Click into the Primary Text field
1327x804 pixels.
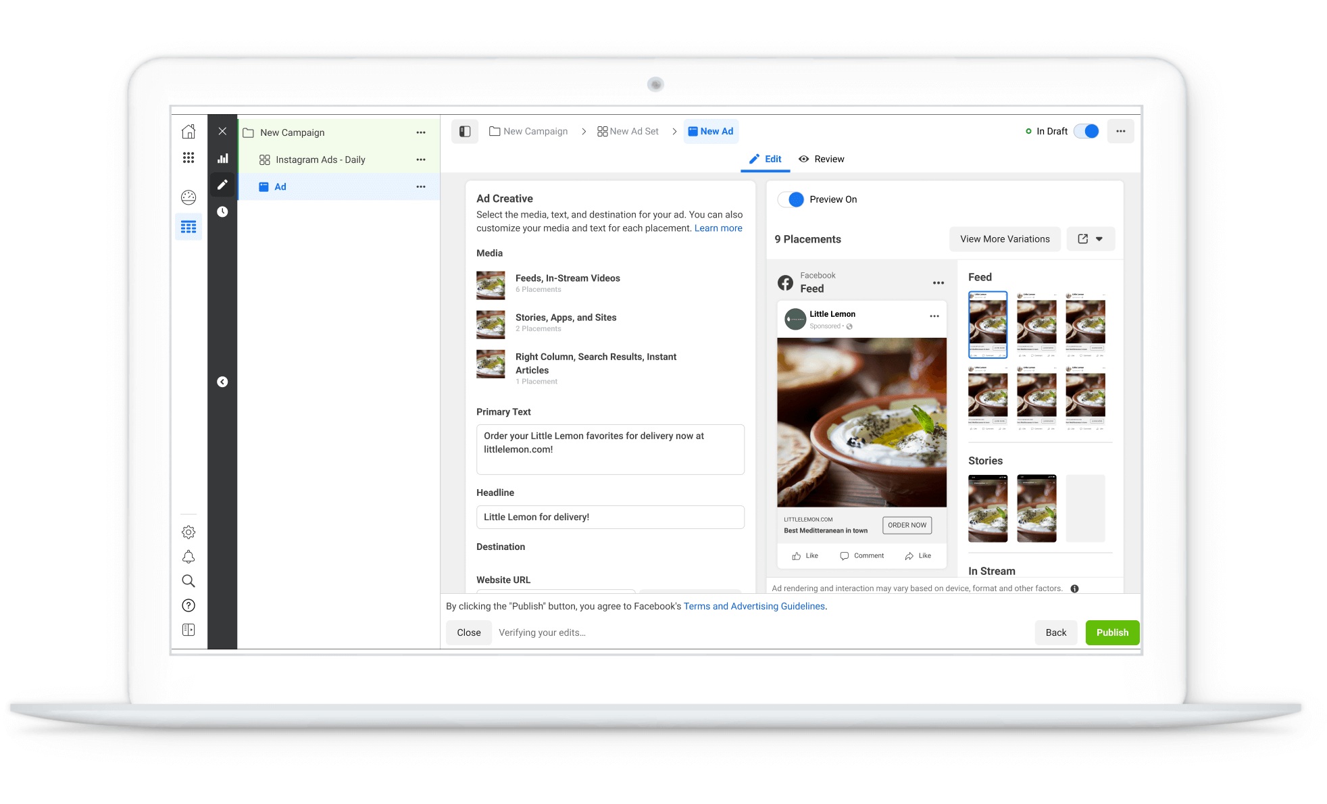(610, 449)
